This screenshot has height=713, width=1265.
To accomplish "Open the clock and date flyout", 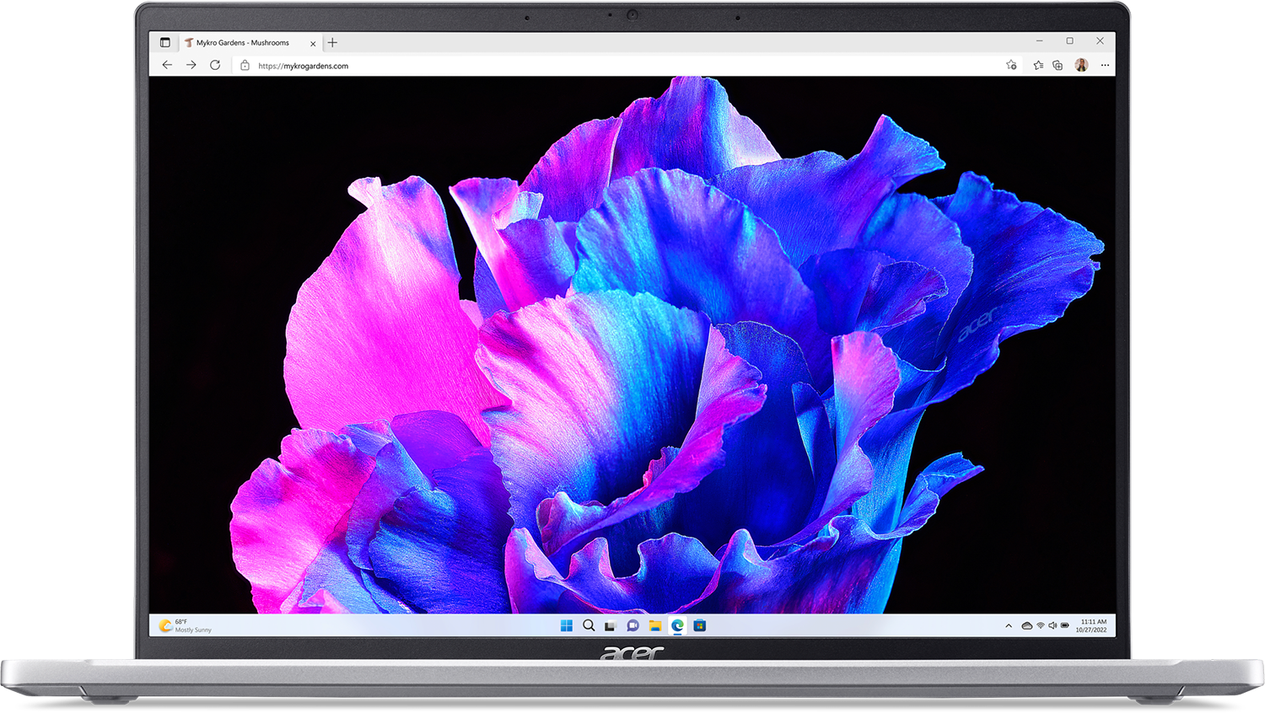I will [x=1092, y=625].
